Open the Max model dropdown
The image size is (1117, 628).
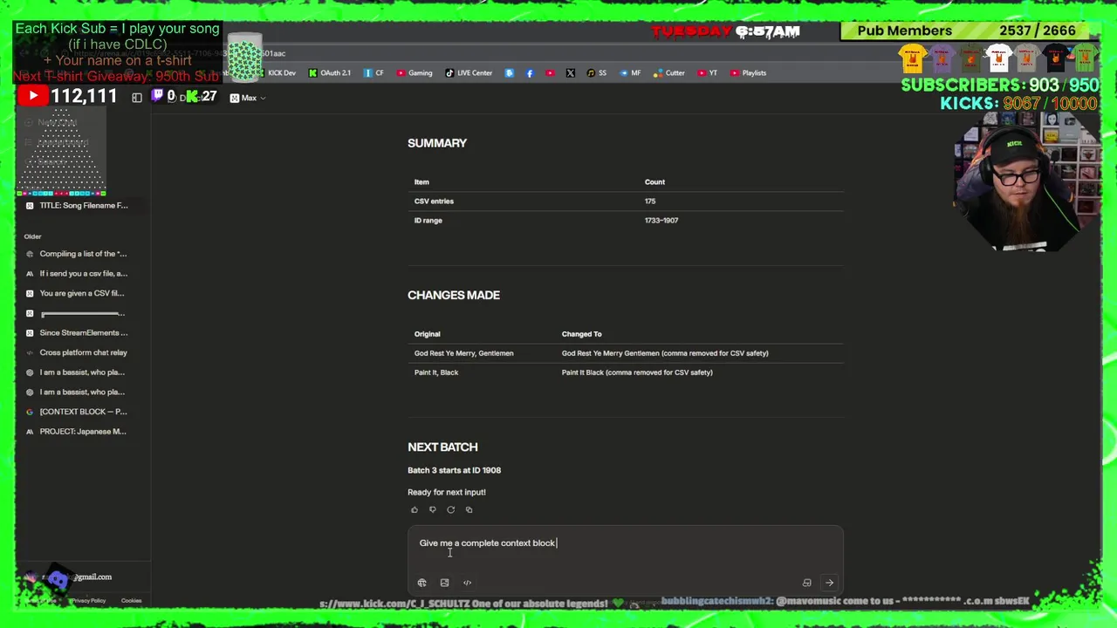[248, 98]
